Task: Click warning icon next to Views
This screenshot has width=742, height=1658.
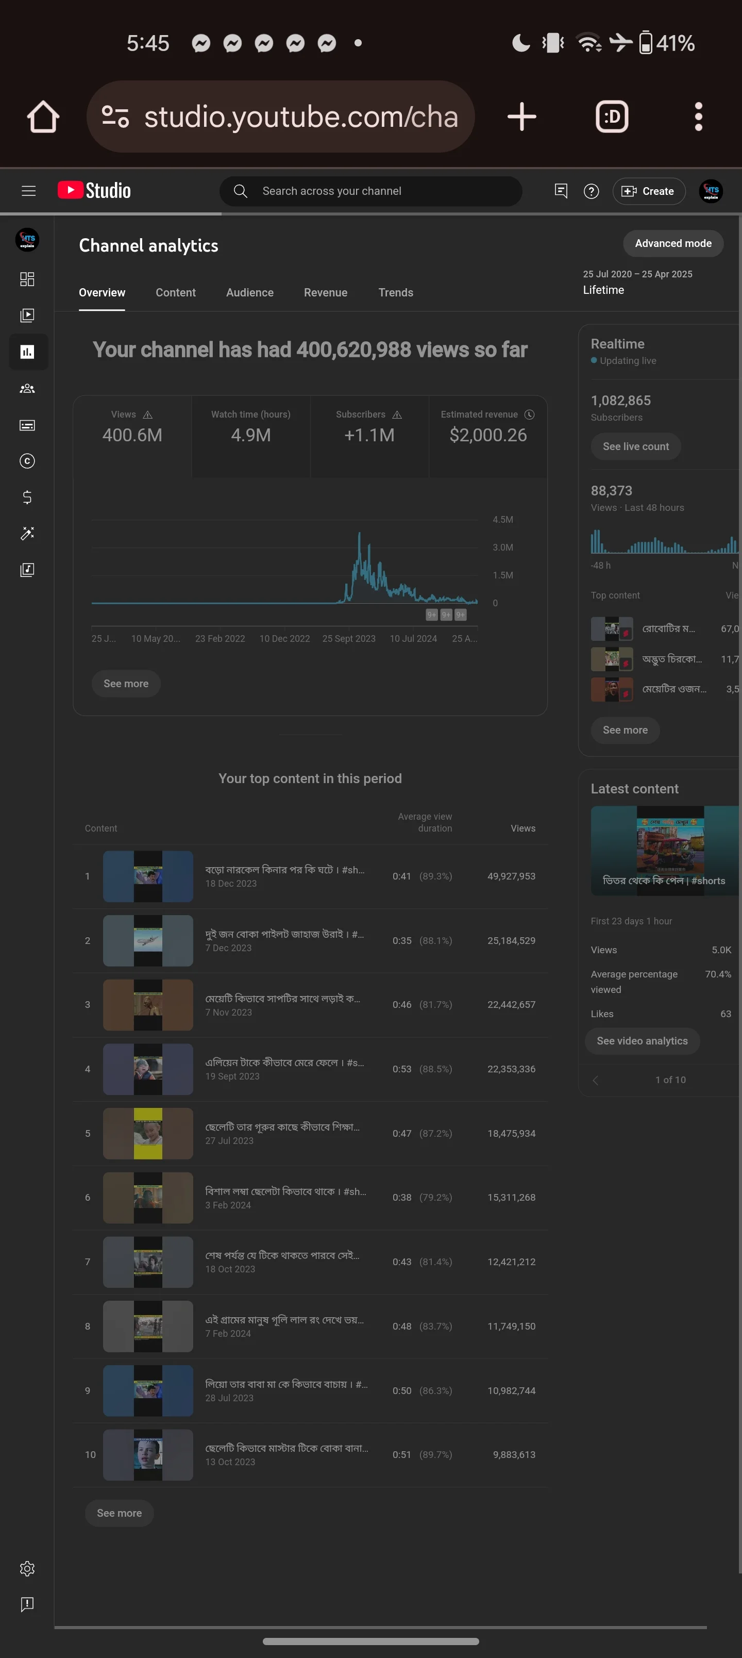Action: (x=147, y=415)
